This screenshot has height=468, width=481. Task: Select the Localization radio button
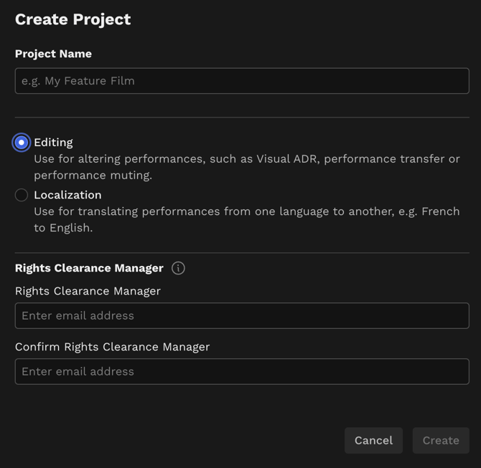point(21,195)
